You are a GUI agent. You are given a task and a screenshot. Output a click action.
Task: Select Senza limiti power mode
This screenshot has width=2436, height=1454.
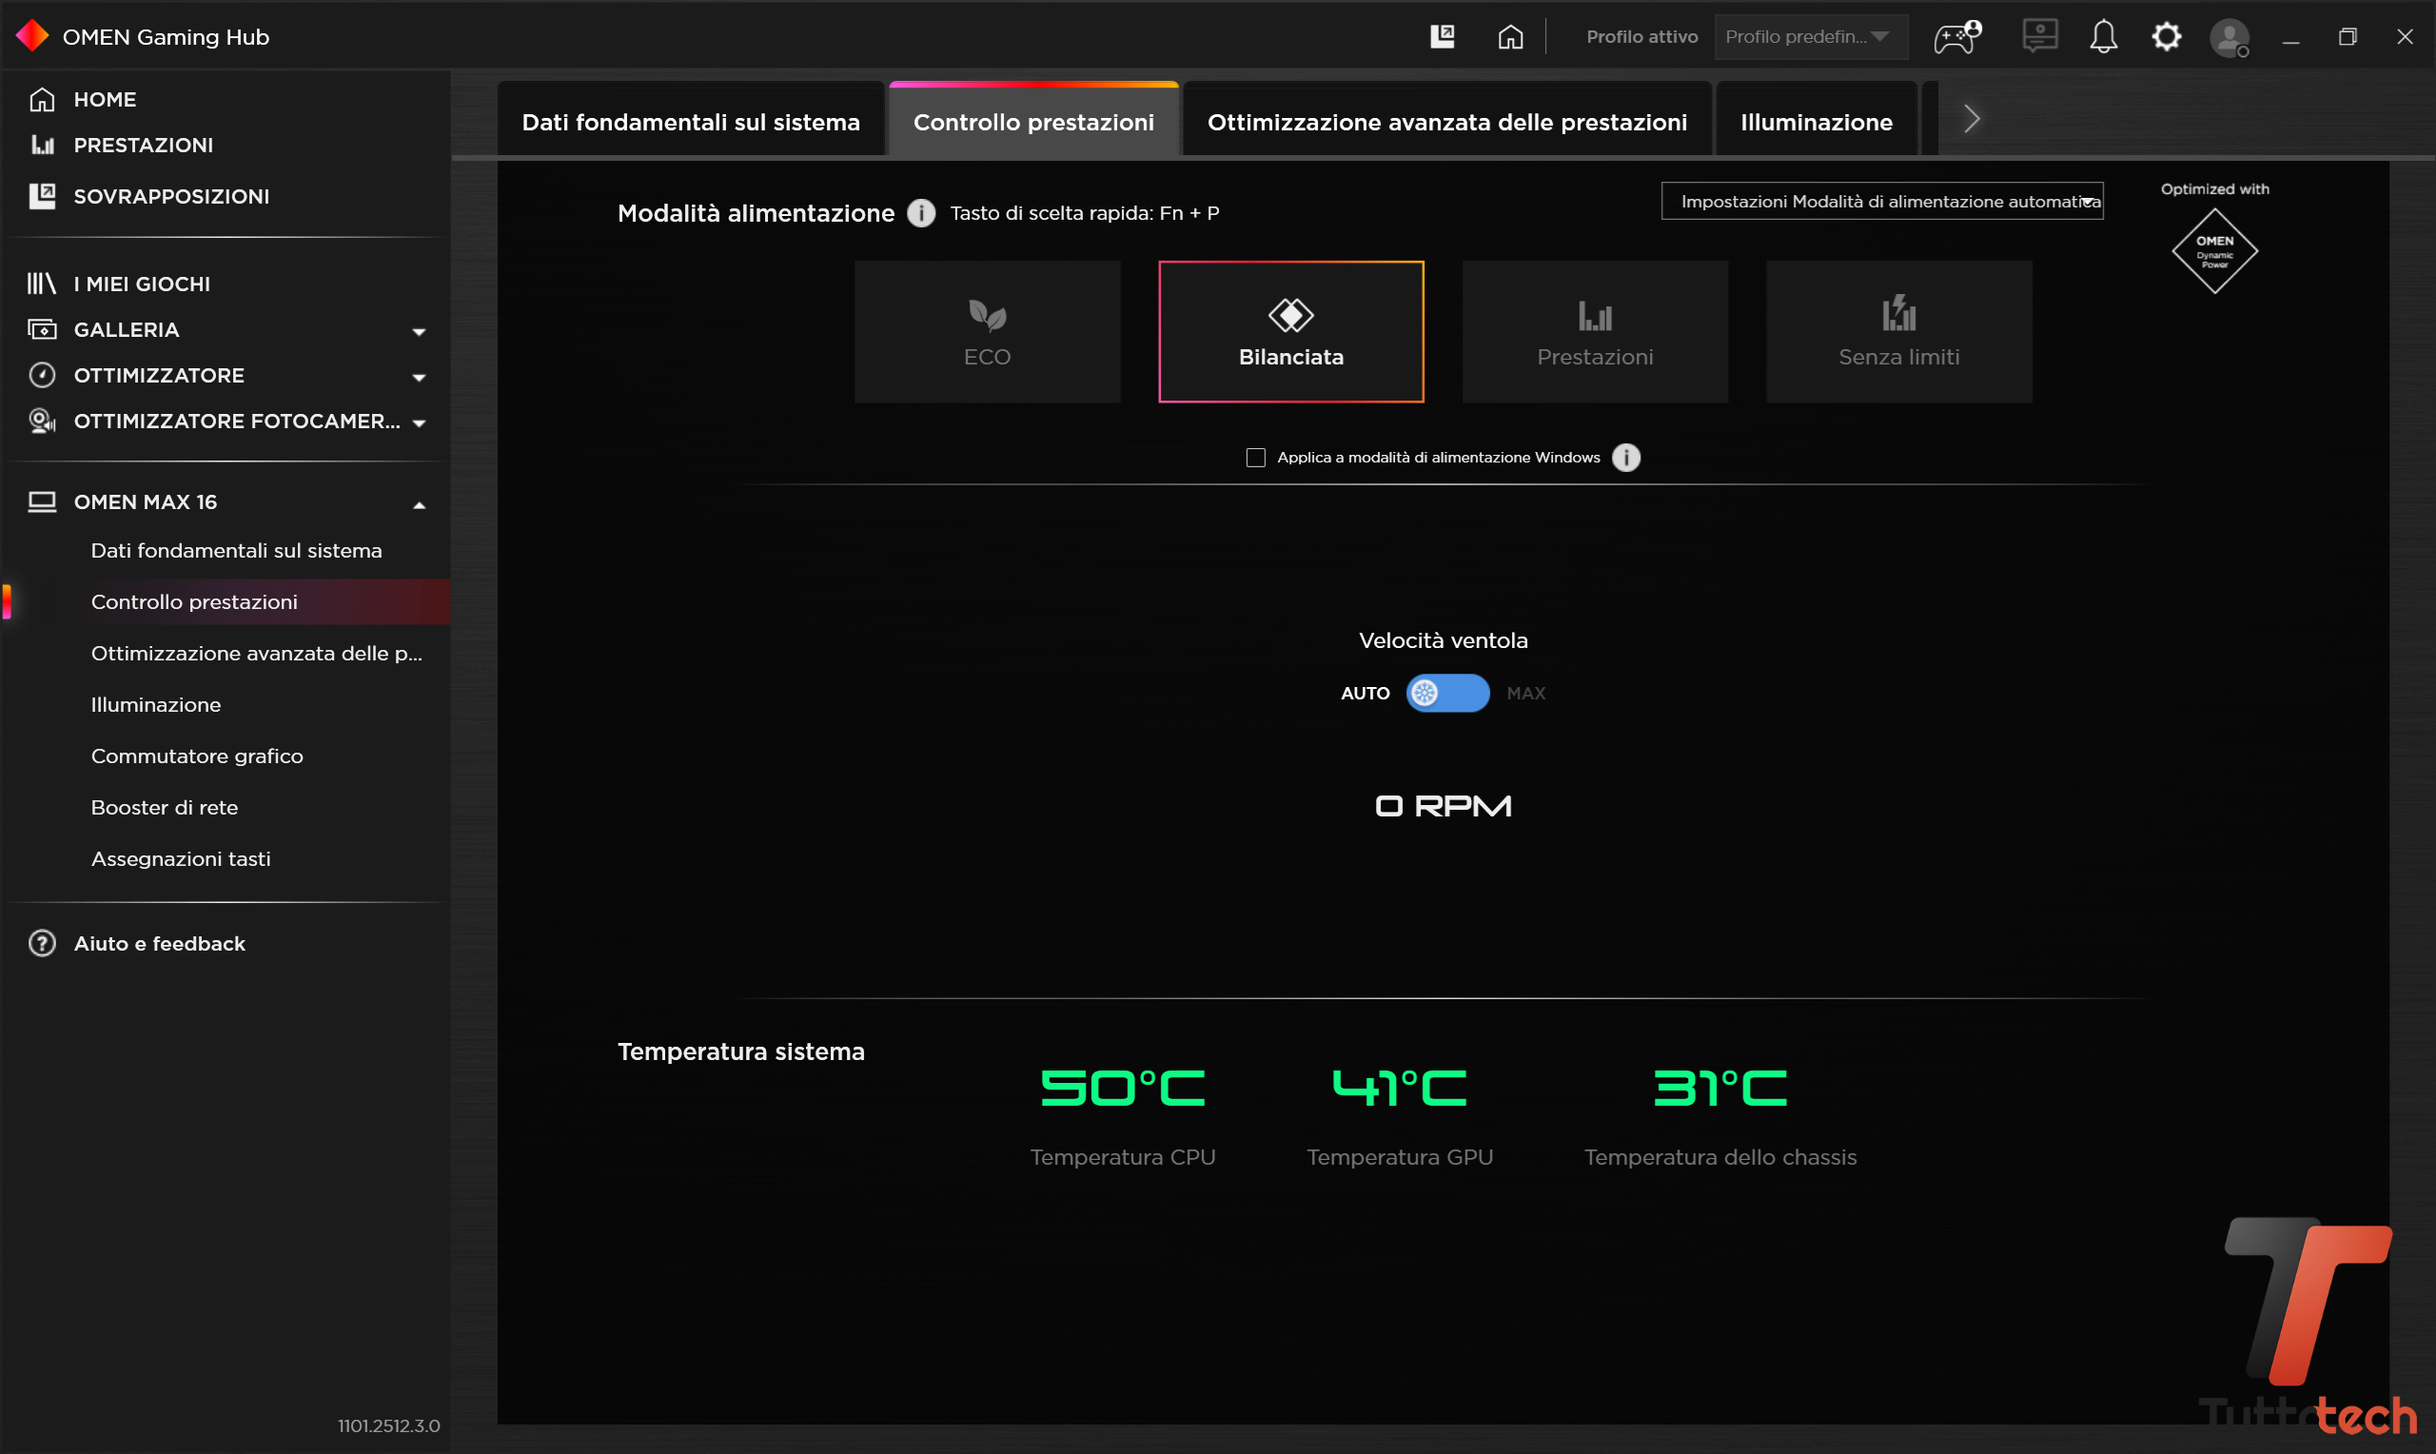[x=1898, y=331]
